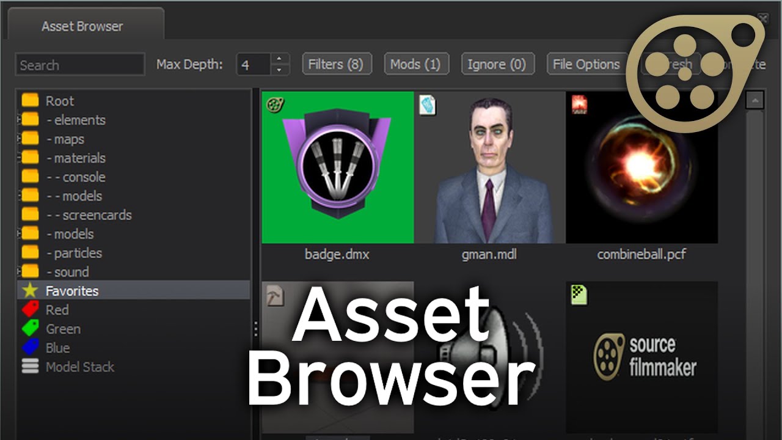Image resolution: width=782 pixels, height=440 pixels.
Task: Select the Favorites row
Action: [133, 291]
